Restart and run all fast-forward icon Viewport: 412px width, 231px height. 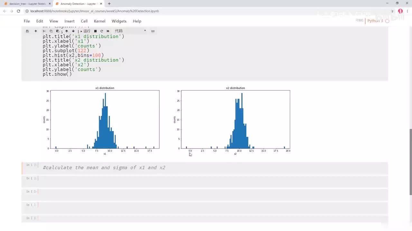pyautogui.click(x=108, y=31)
